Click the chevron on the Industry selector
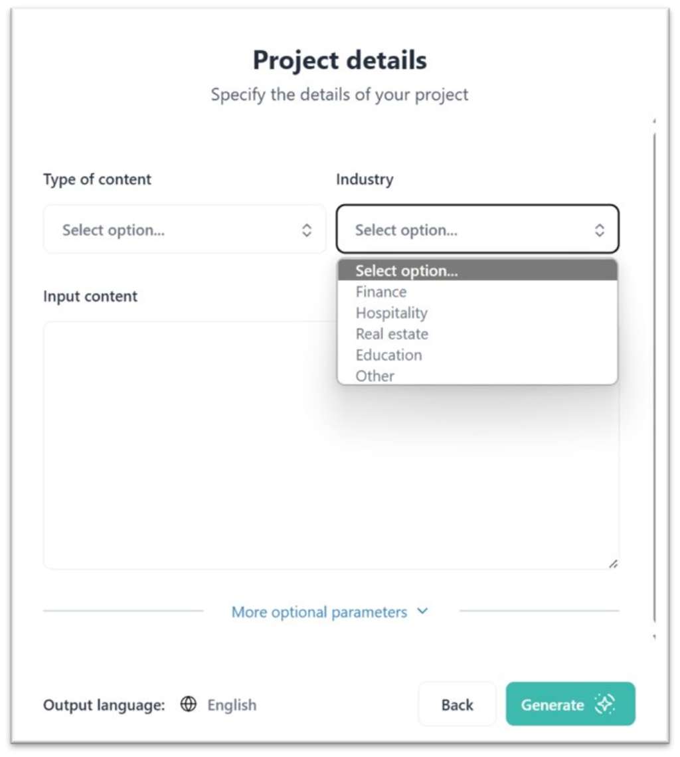 tap(599, 230)
